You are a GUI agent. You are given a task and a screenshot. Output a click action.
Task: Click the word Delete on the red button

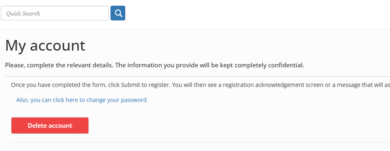click(36, 125)
